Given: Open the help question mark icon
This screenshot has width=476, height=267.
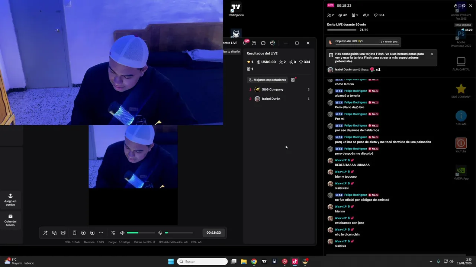Looking at the screenshot, I should click(254, 43).
